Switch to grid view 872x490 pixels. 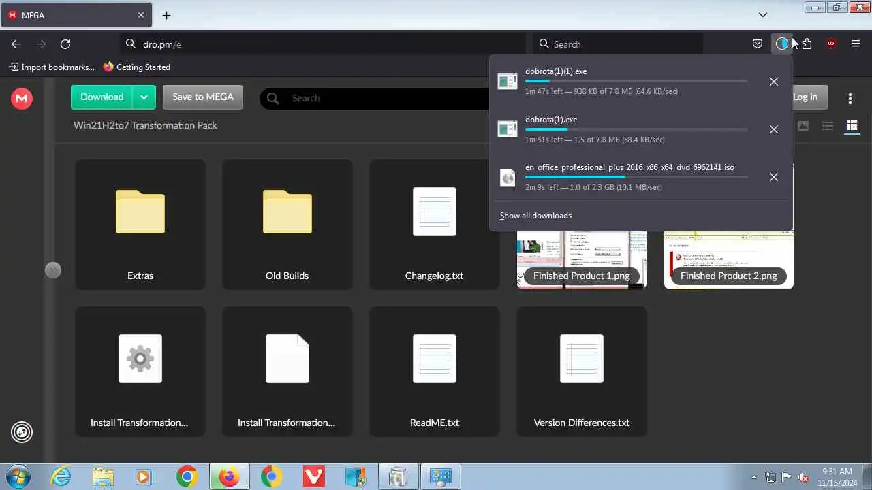[x=852, y=126]
